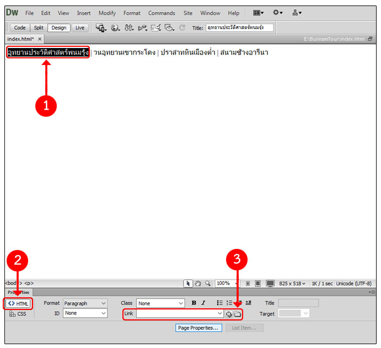Open the Preview in Browser globe icon
The image size is (381, 348).
pos(115,28)
